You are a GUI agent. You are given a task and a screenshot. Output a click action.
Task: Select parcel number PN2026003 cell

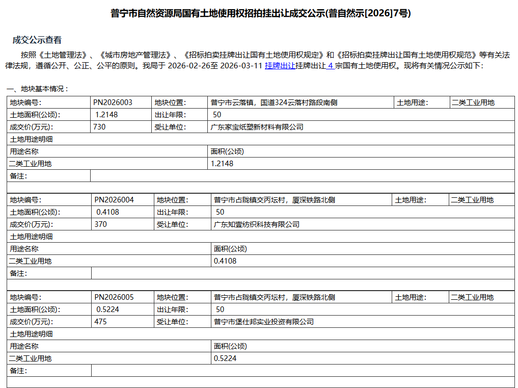[x=113, y=102]
